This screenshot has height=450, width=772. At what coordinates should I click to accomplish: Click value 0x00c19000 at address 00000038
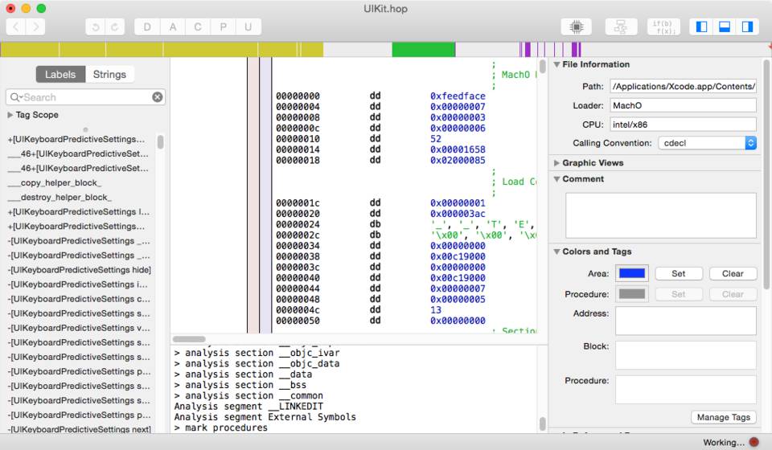(458, 256)
